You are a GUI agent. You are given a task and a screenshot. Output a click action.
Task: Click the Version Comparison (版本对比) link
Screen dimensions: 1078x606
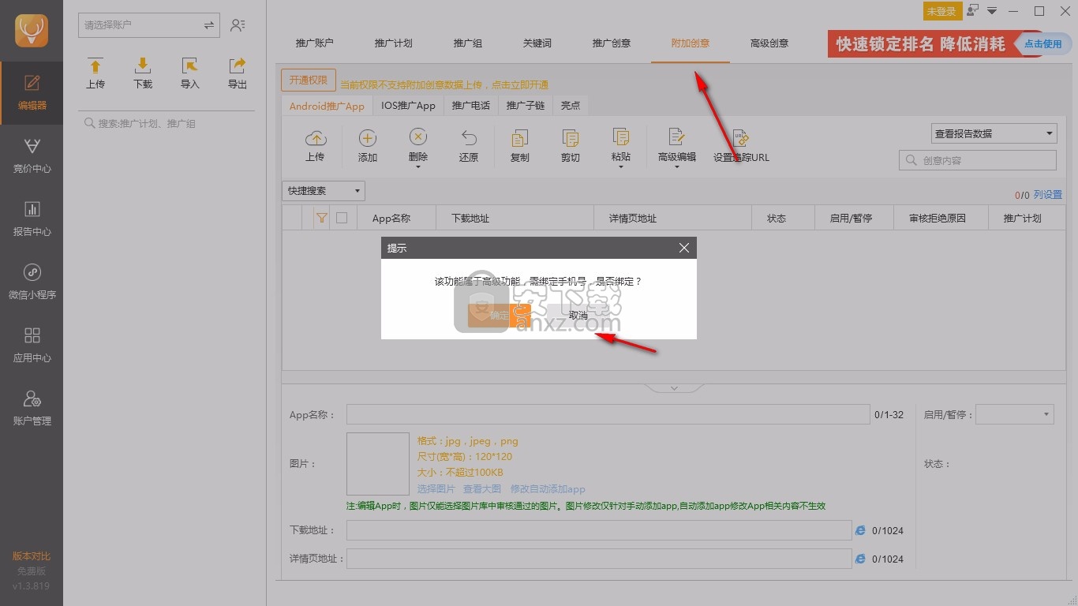pyautogui.click(x=32, y=556)
